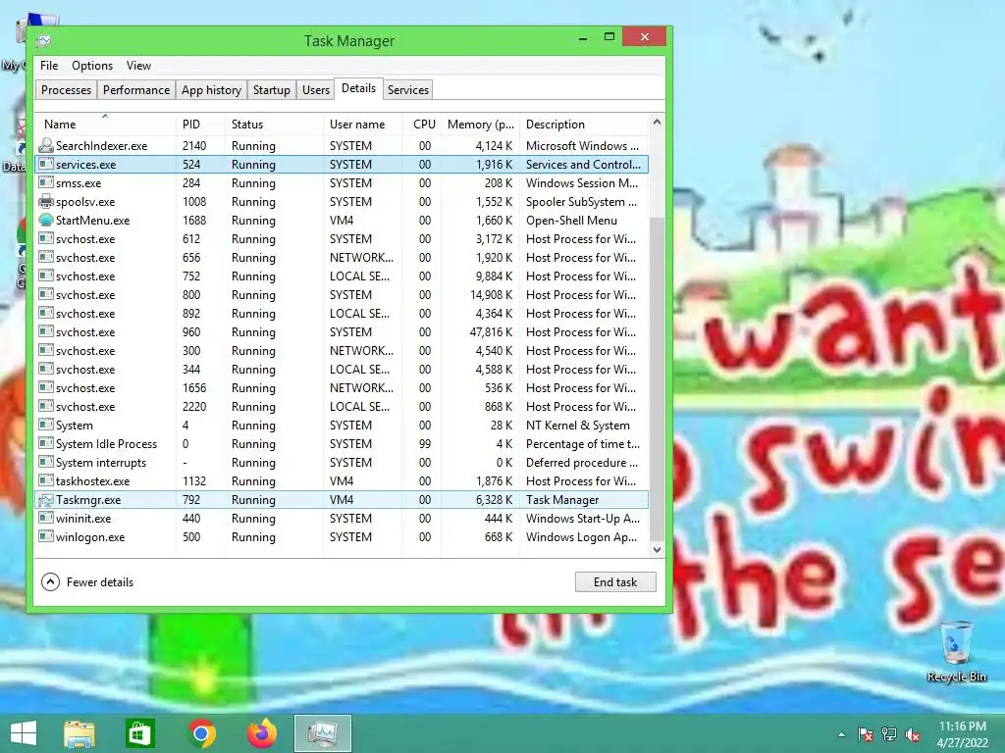Image resolution: width=1005 pixels, height=753 pixels.
Task: Select PID 612 in the svchost.exe row
Action: pyautogui.click(x=191, y=239)
